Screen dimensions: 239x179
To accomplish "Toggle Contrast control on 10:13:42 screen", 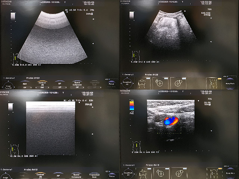I will (x=42, y=83).
